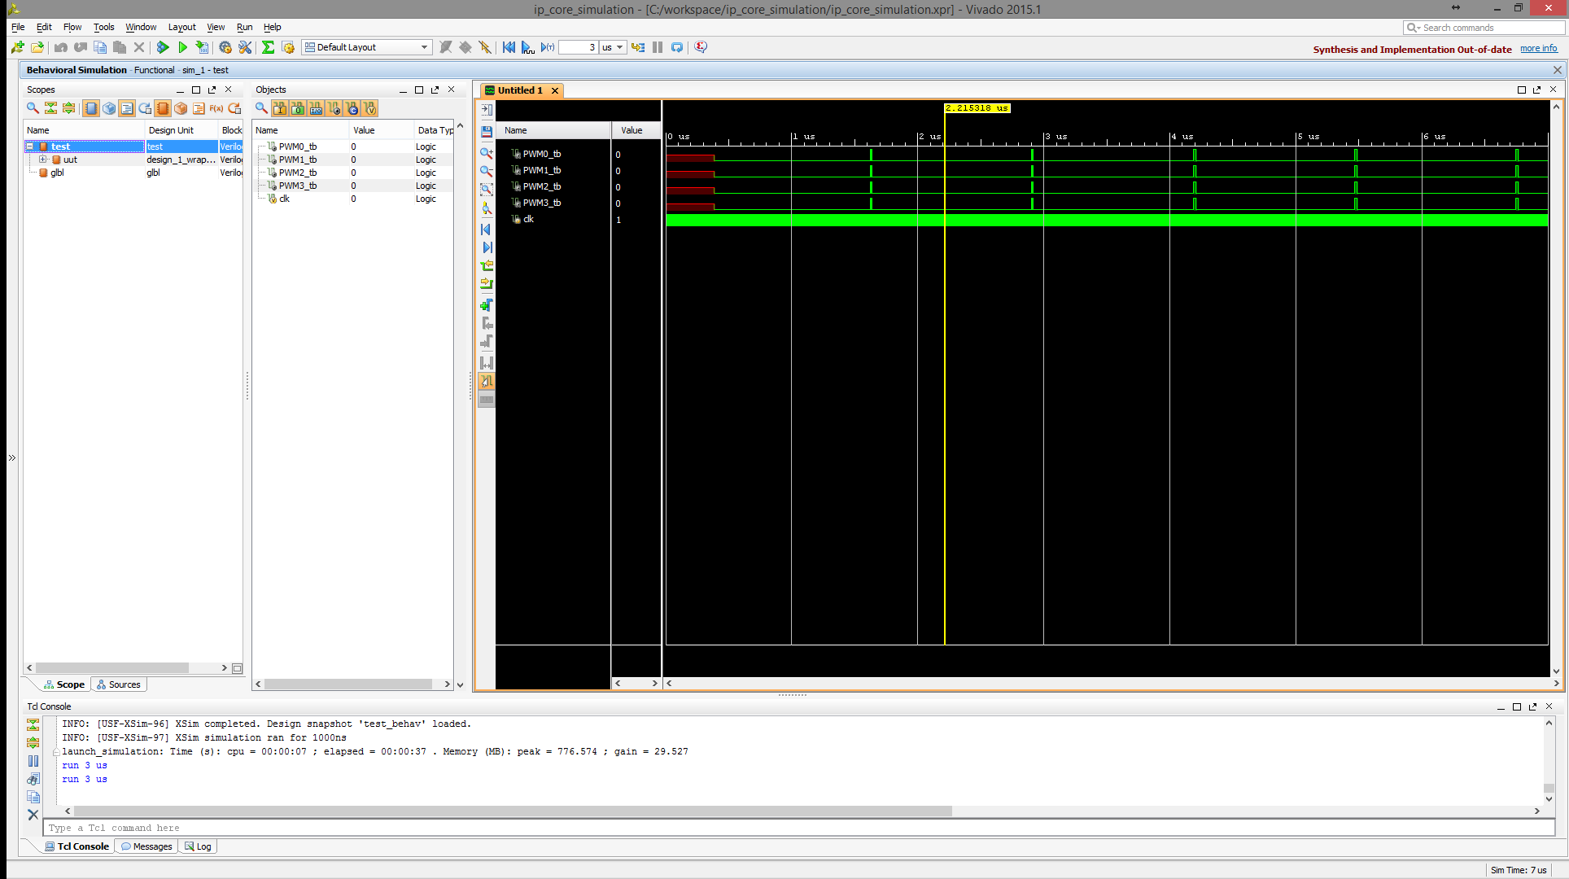Jump to previous transition icon
This screenshot has height=879, width=1569.
487,265
